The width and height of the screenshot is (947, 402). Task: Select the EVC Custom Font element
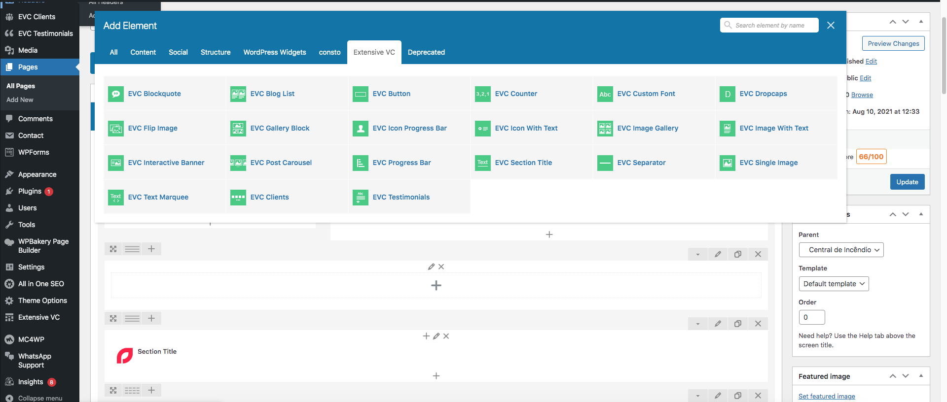pos(654,94)
